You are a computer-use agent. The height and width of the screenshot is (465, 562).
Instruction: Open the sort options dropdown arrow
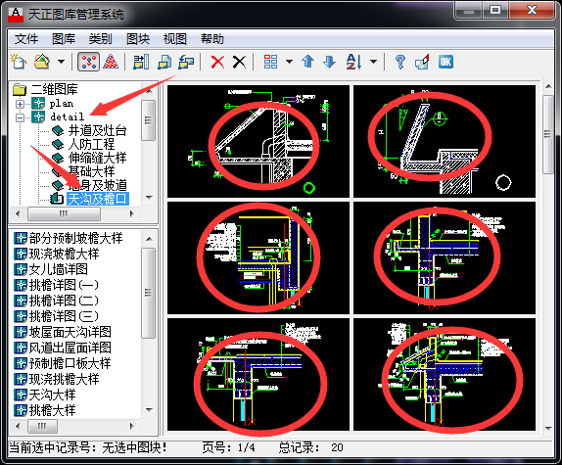[x=373, y=62]
